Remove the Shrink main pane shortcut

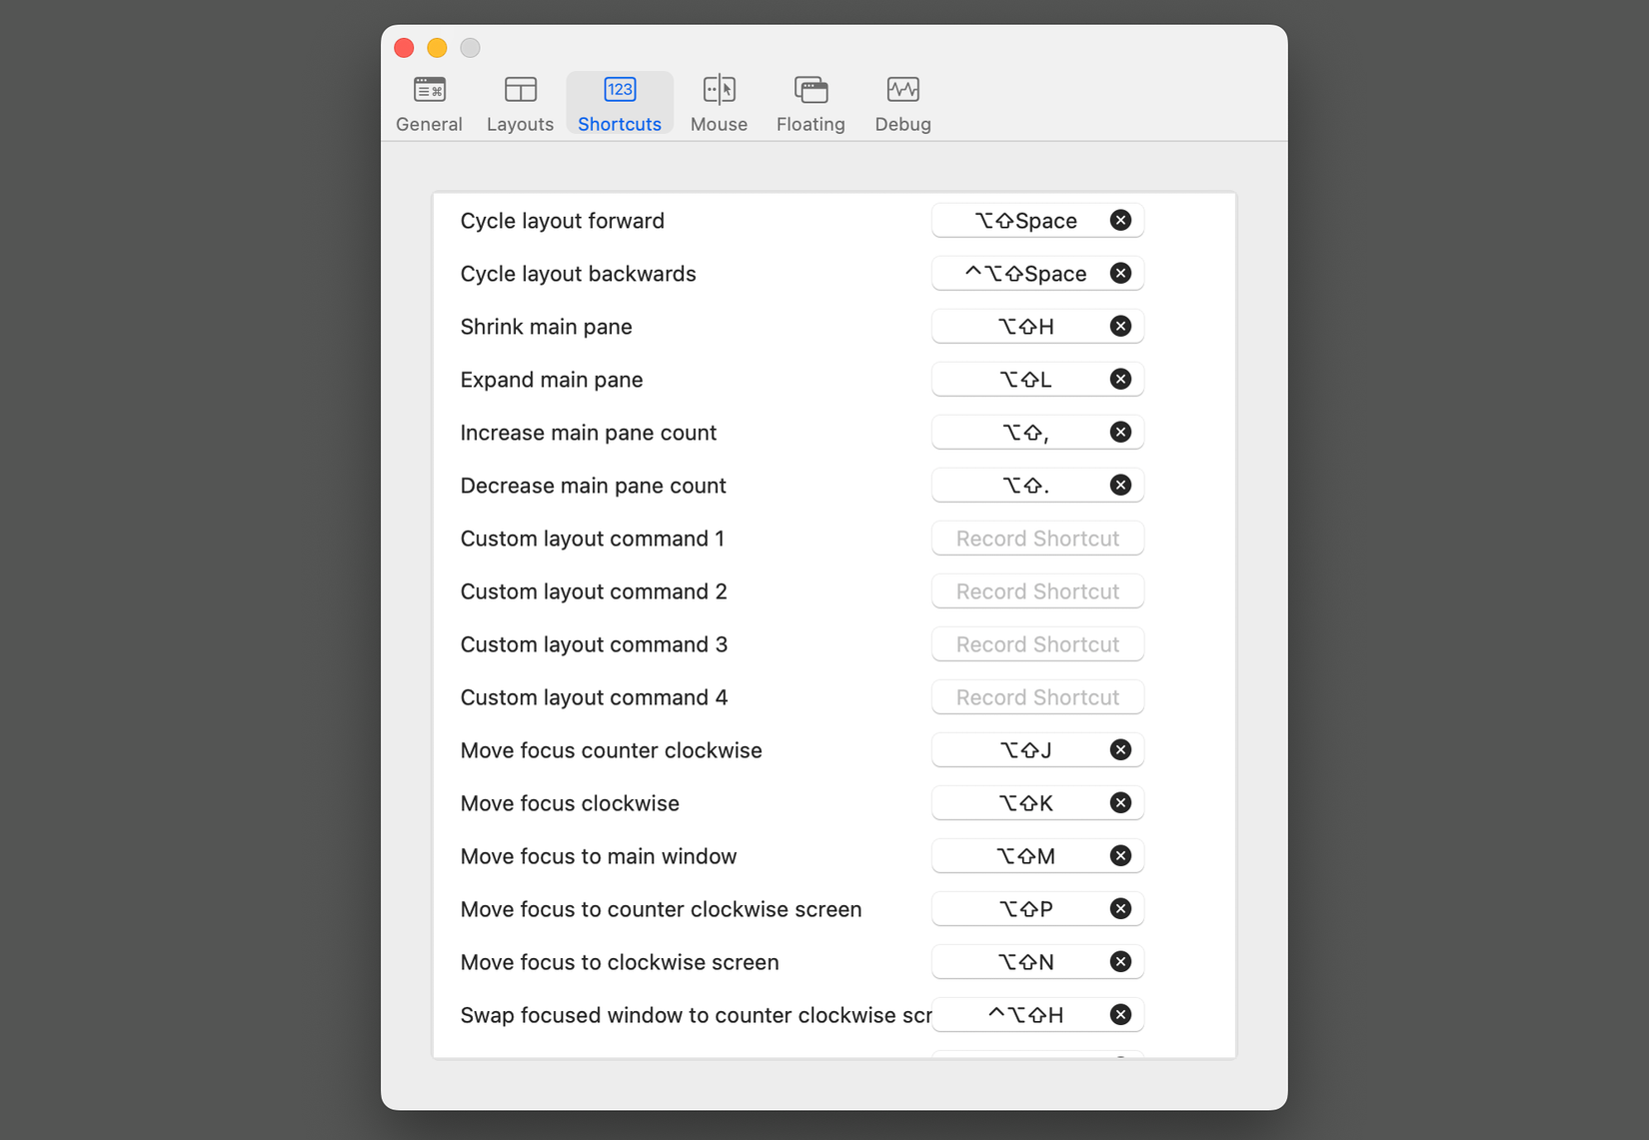coord(1120,327)
